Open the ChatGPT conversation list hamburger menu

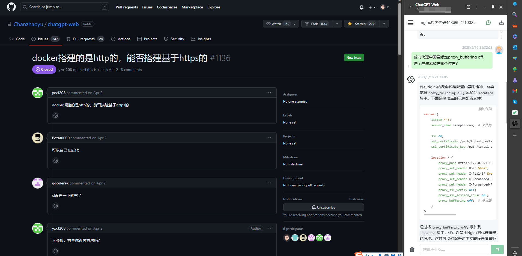tap(410, 23)
